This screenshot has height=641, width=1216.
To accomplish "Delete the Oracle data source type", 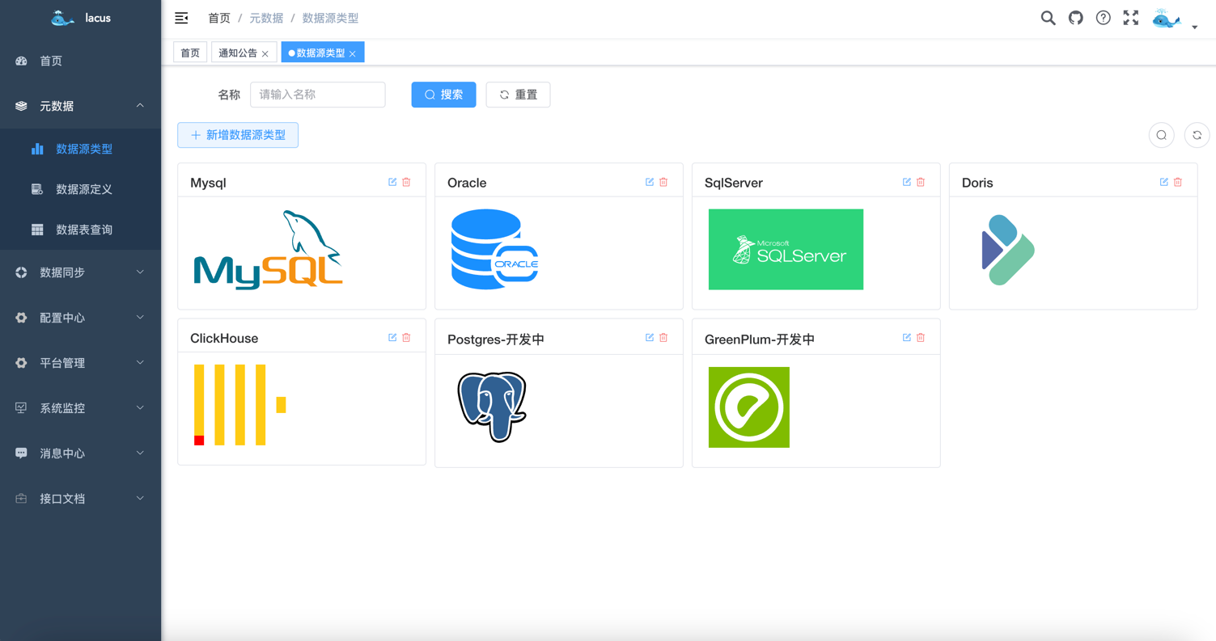I will (x=663, y=182).
